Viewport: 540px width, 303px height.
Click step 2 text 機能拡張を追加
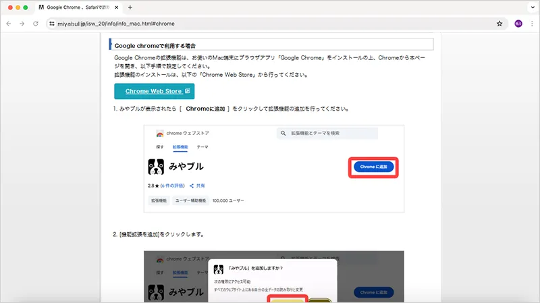tap(159, 234)
